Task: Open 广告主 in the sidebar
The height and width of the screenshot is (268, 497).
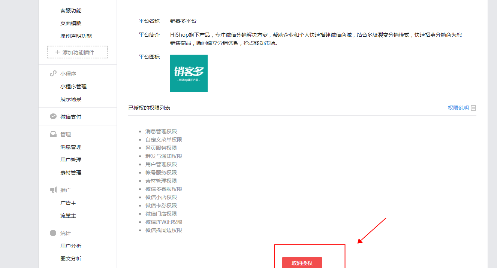Action: pos(68,203)
